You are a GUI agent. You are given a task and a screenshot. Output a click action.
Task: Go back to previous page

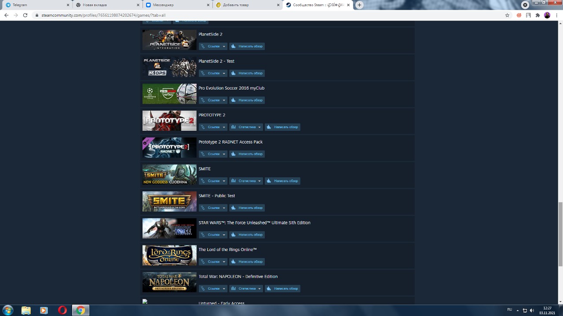[x=6, y=15]
